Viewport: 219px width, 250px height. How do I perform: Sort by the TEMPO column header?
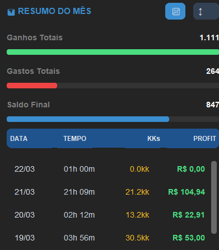coord(75,139)
